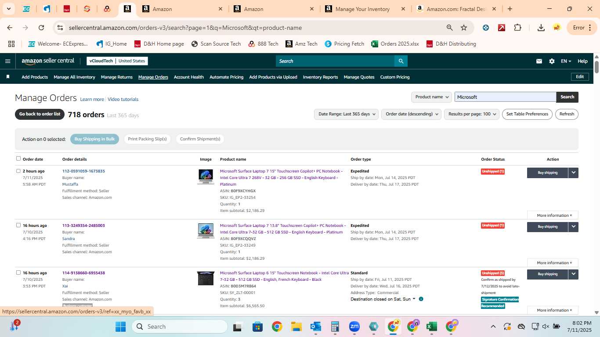The width and height of the screenshot is (600, 337).
Task: Open the bookmarks apps grid icon
Action: pyautogui.click(x=11, y=44)
